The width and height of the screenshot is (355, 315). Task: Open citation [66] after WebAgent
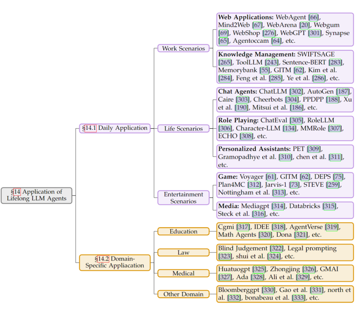pos(314,17)
